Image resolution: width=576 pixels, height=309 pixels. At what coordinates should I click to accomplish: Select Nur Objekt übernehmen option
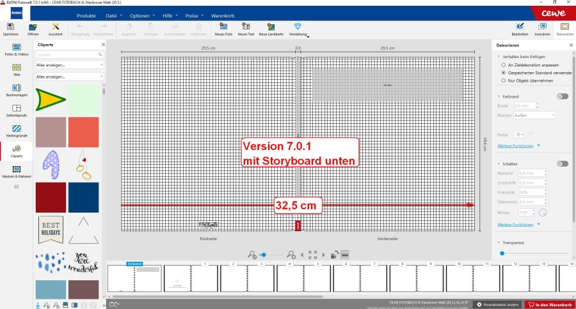[503, 80]
